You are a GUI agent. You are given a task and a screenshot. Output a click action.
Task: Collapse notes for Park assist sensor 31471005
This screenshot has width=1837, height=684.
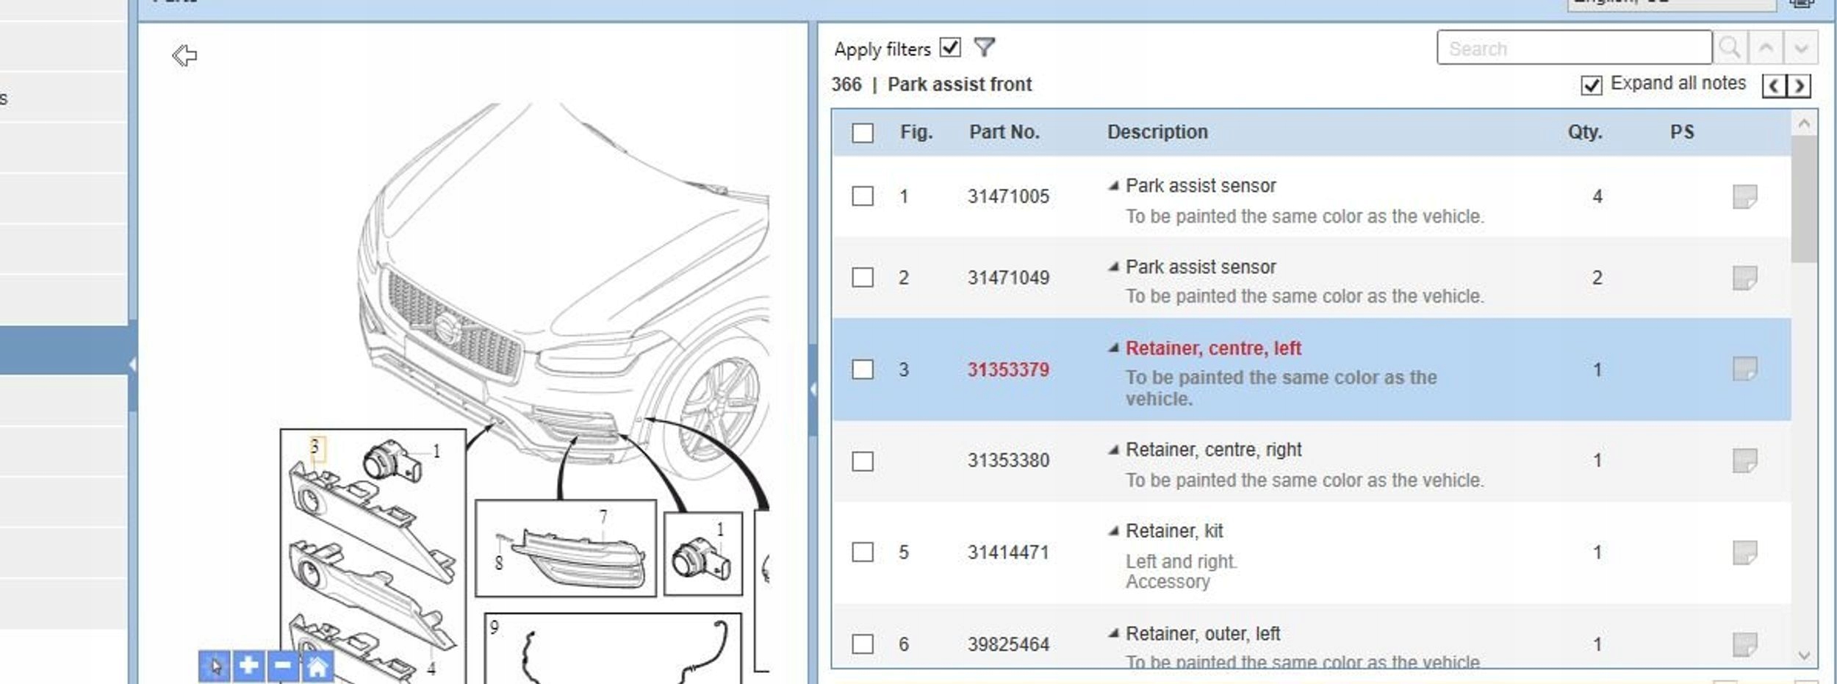point(1114,186)
